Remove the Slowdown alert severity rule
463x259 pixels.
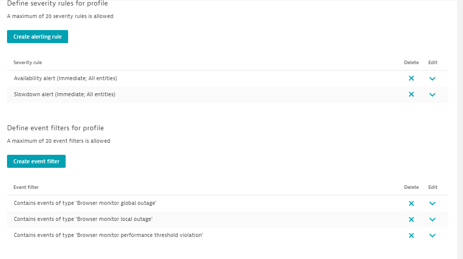click(411, 95)
